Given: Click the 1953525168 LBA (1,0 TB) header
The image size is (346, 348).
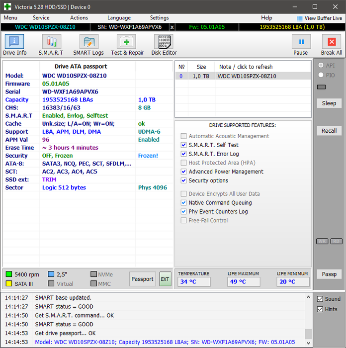Looking at the screenshot, I should pos(292,27).
